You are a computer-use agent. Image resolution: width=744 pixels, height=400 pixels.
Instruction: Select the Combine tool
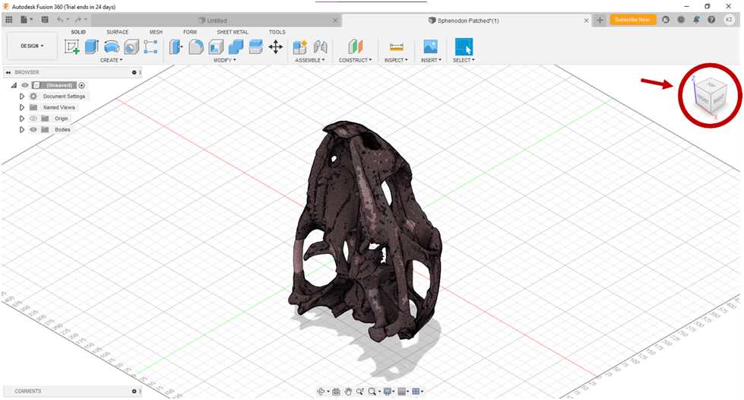(236, 46)
